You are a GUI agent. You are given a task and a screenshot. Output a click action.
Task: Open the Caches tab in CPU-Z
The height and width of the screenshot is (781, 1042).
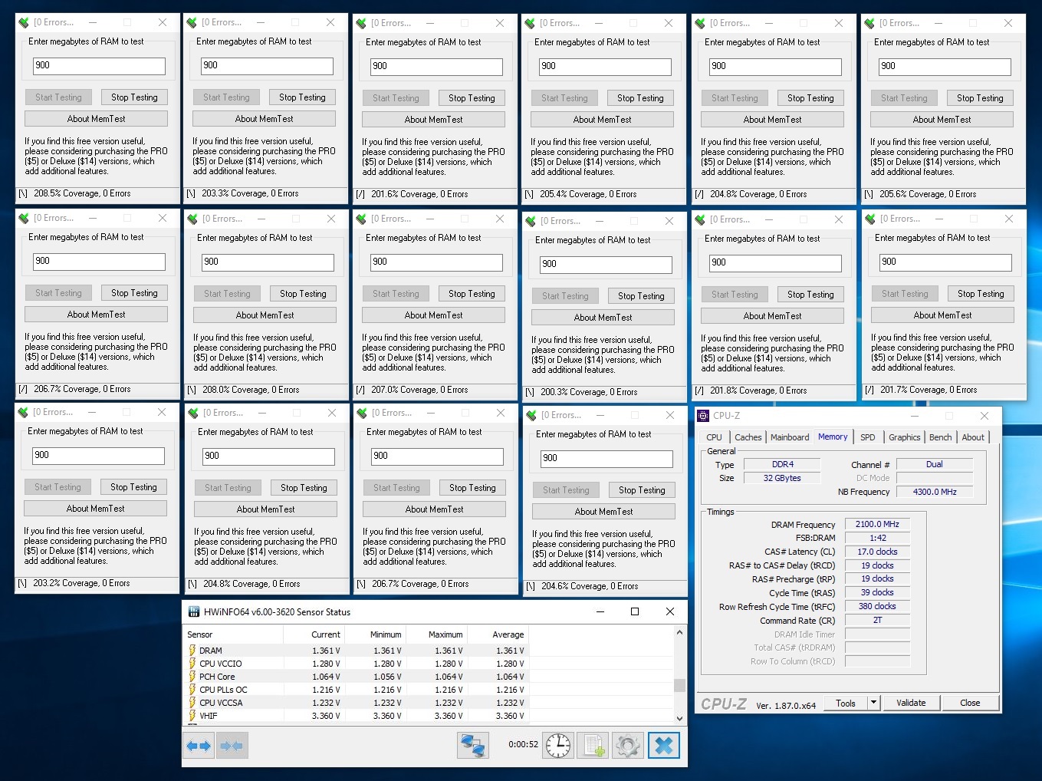(748, 437)
